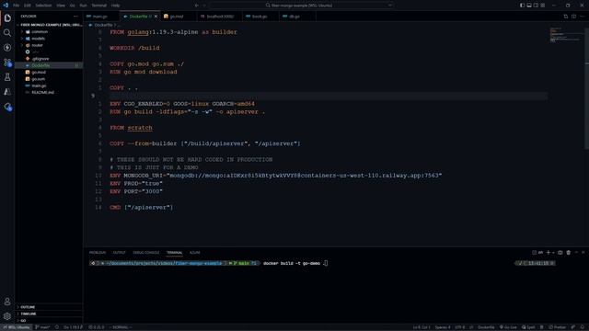
Task: Open the Testing flask view
Action: [7, 77]
